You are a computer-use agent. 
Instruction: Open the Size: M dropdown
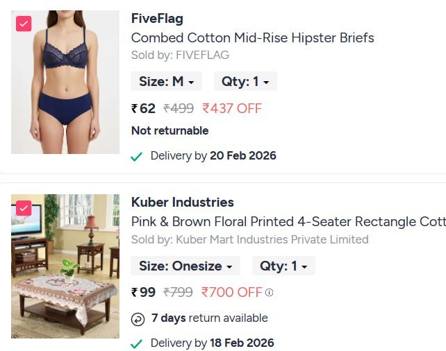pos(166,82)
